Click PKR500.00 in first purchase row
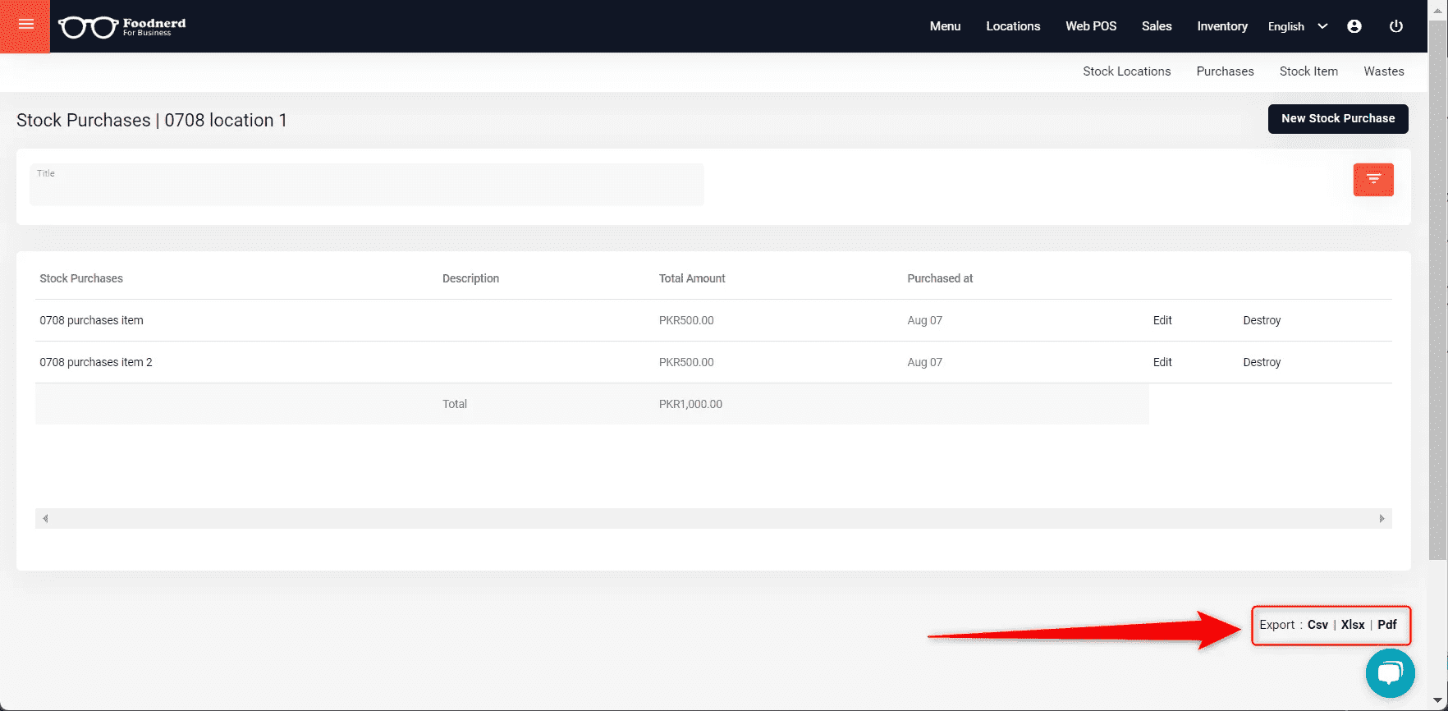The height and width of the screenshot is (711, 1448). 686,320
